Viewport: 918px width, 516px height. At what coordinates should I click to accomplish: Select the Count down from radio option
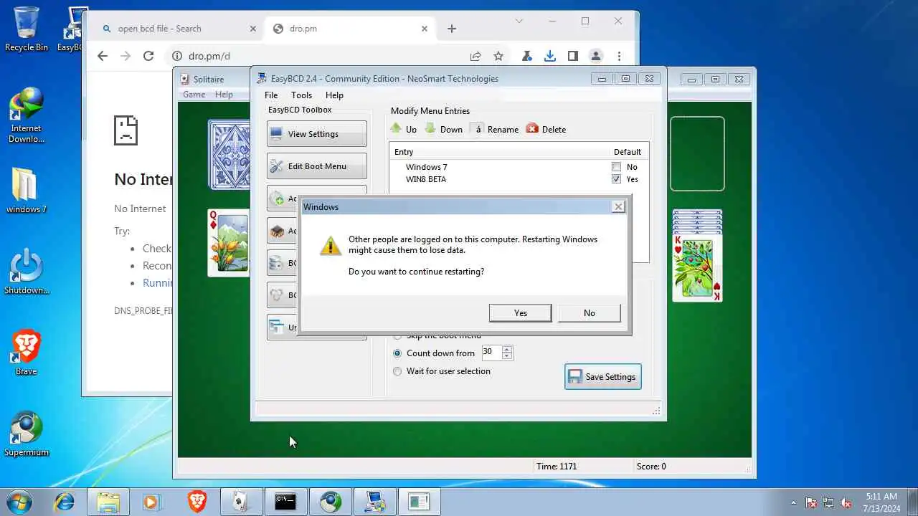pyautogui.click(x=397, y=353)
